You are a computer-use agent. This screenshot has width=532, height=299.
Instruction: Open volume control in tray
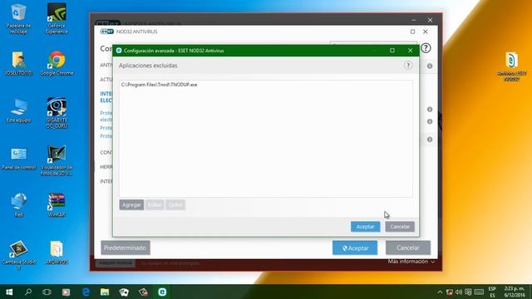point(459,292)
